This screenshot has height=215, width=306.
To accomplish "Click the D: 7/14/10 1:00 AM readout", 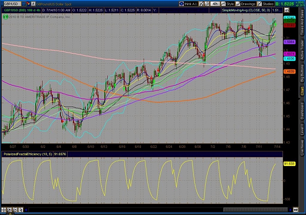I will [x=56, y=10].
